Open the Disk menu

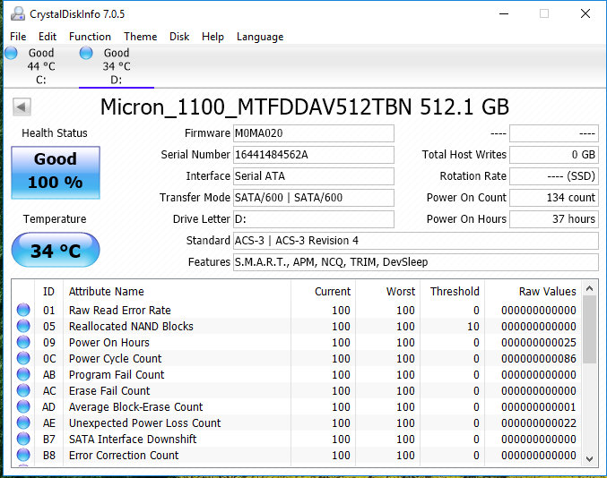(x=179, y=37)
